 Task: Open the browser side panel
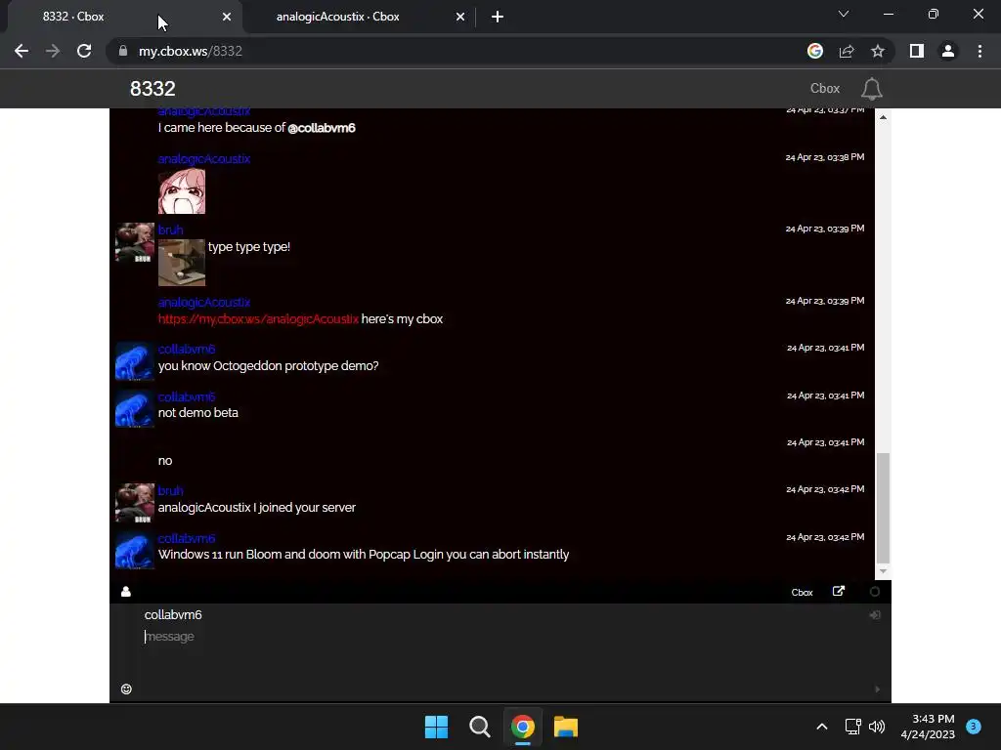coord(917,51)
